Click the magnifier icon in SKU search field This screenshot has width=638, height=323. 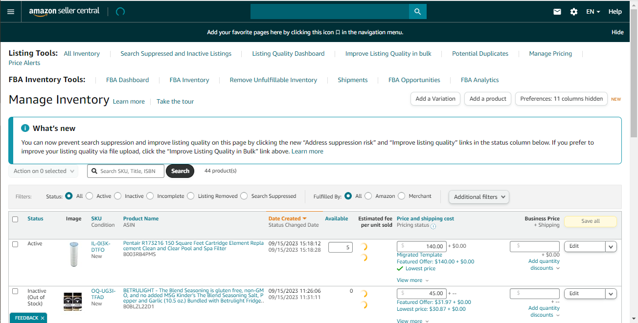point(94,171)
